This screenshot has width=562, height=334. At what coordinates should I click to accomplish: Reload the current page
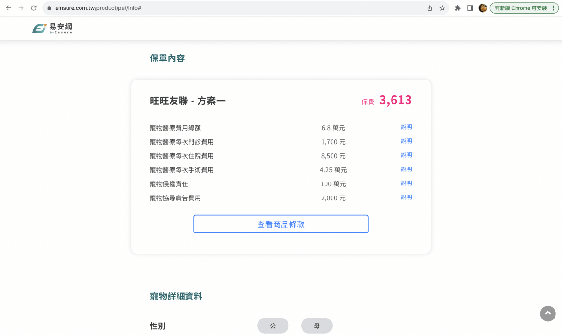[33, 8]
